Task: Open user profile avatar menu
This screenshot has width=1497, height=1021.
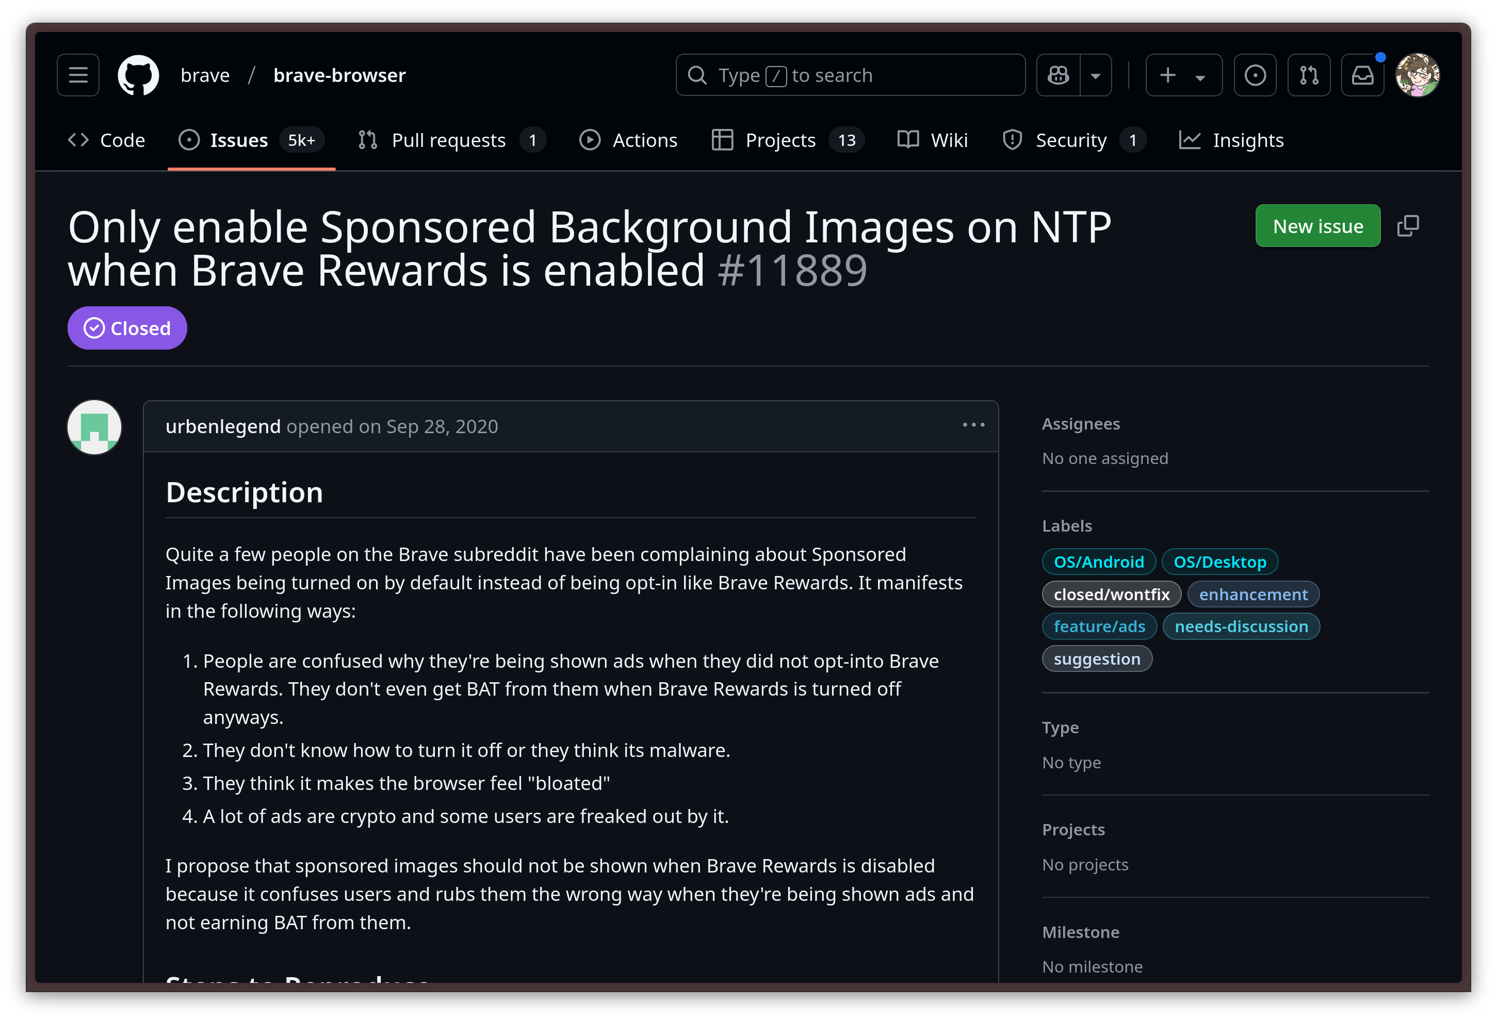Action: pyautogui.click(x=1417, y=75)
